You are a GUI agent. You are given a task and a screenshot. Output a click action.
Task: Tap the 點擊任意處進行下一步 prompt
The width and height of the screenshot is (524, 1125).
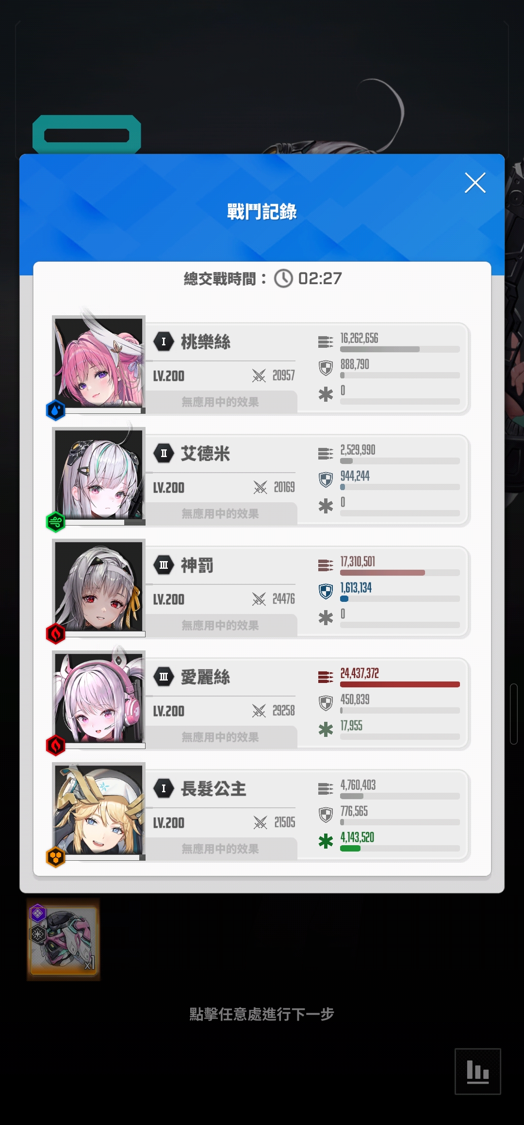pos(262,1014)
